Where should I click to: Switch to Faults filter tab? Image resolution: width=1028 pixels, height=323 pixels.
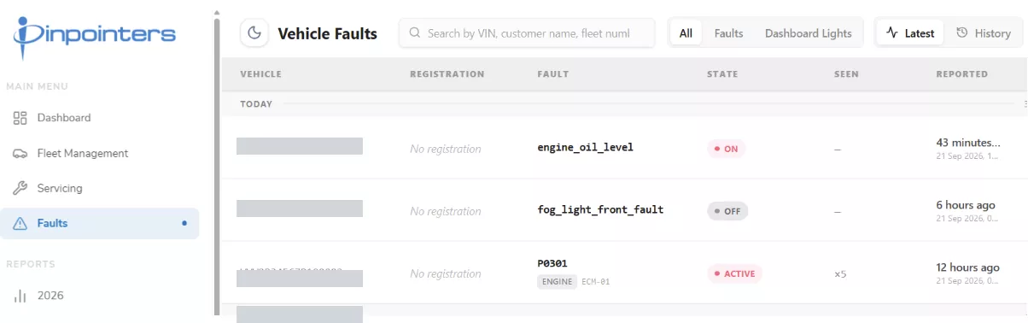[728, 33]
